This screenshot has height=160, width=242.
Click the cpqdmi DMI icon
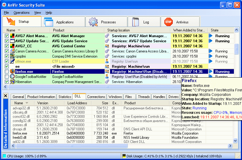click(12, 56)
